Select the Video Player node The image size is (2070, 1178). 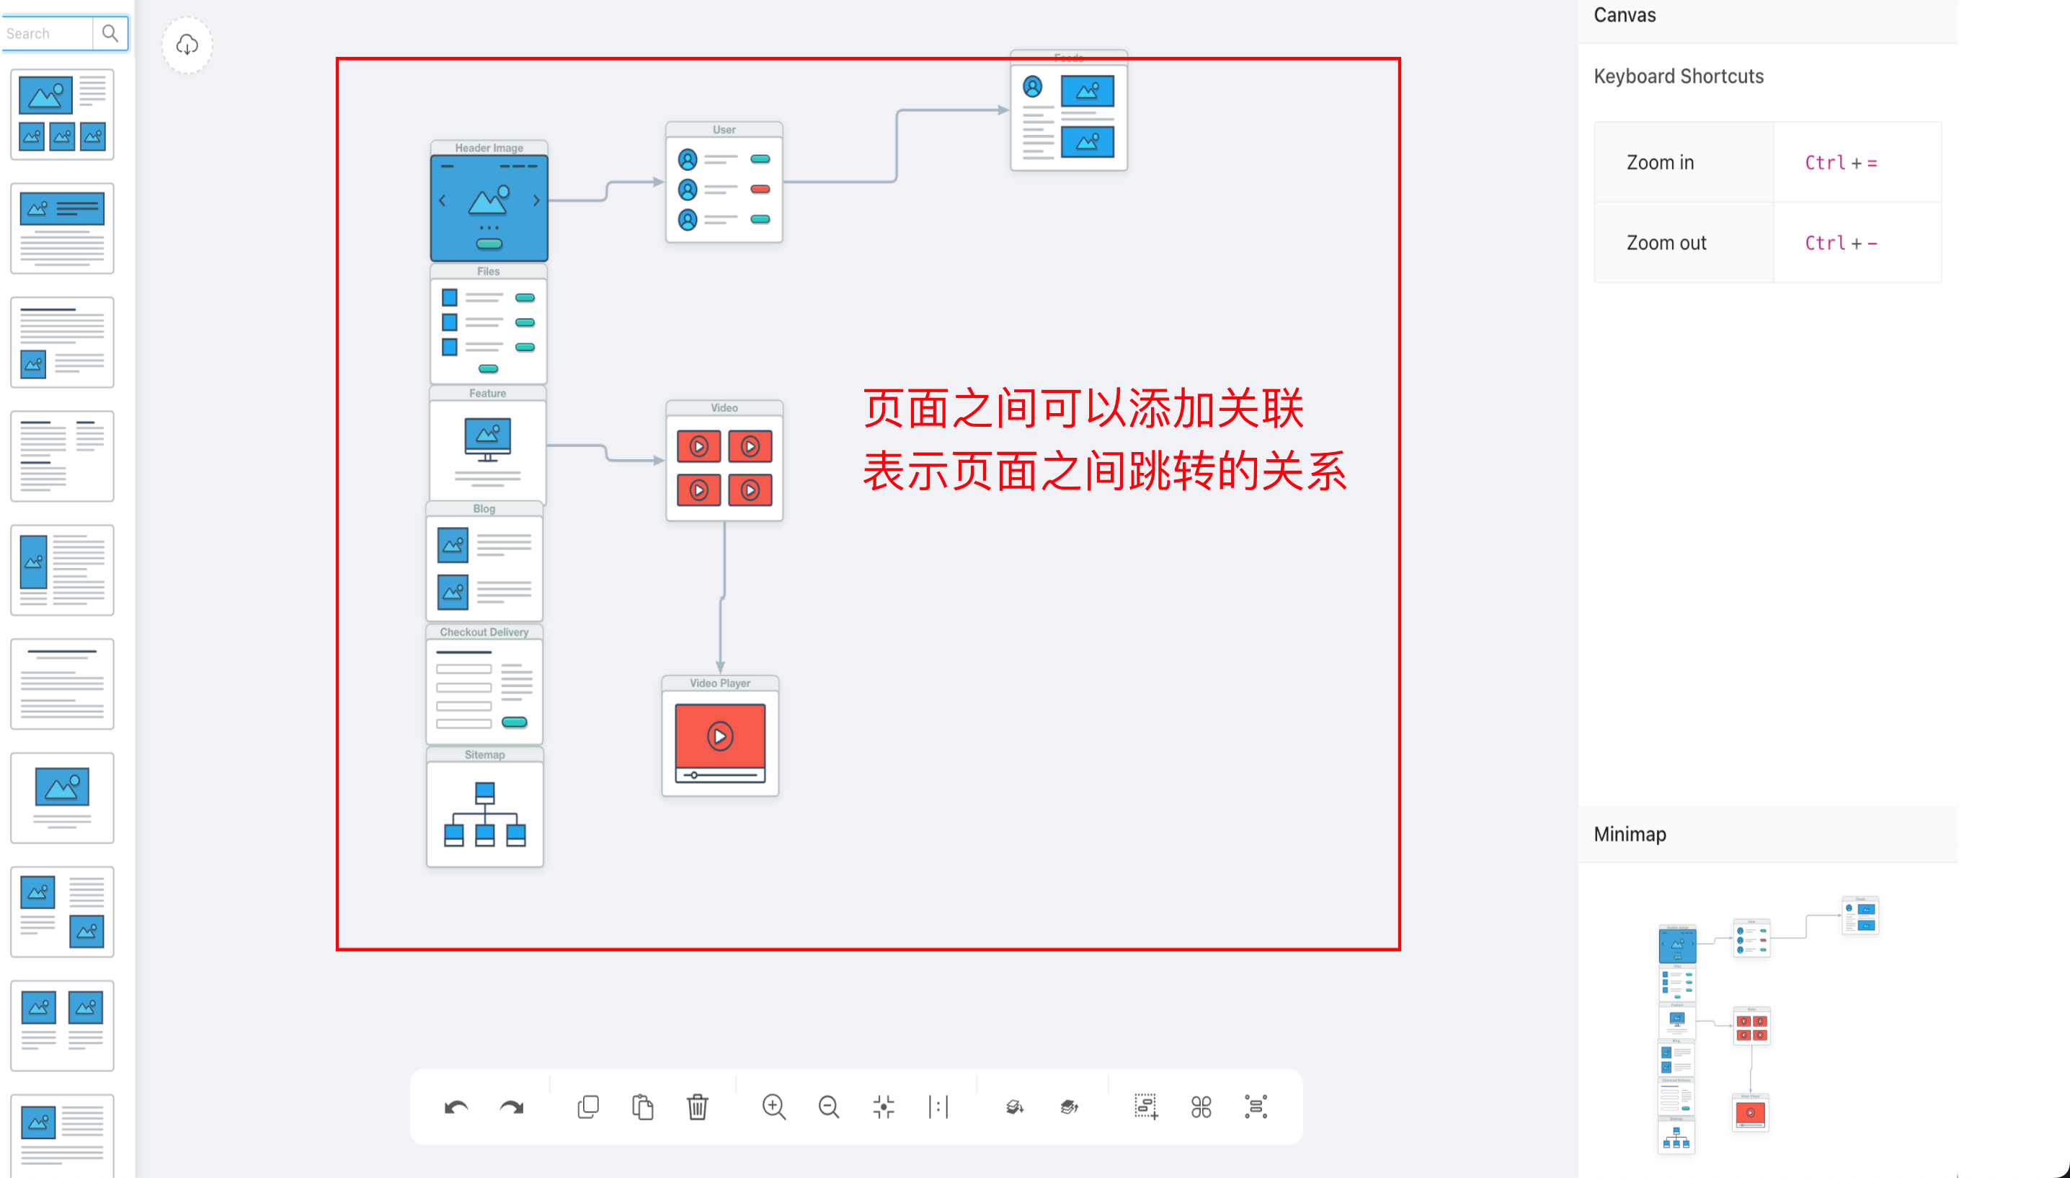click(x=721, y=736)
